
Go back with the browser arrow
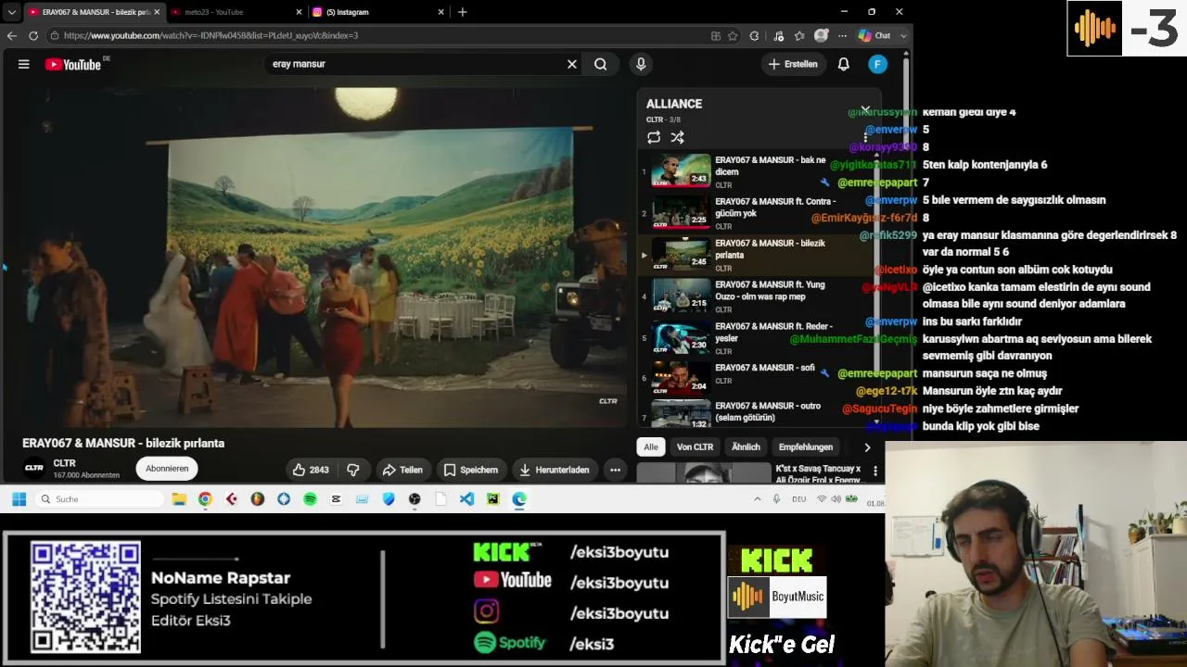point(12,35)
